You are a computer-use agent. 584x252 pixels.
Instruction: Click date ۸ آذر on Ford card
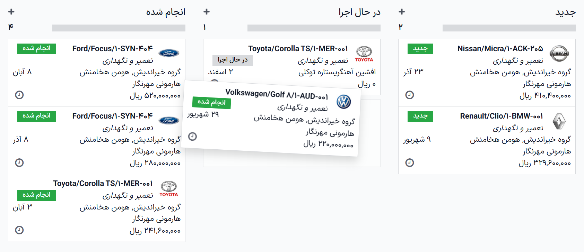click(21, 139)
